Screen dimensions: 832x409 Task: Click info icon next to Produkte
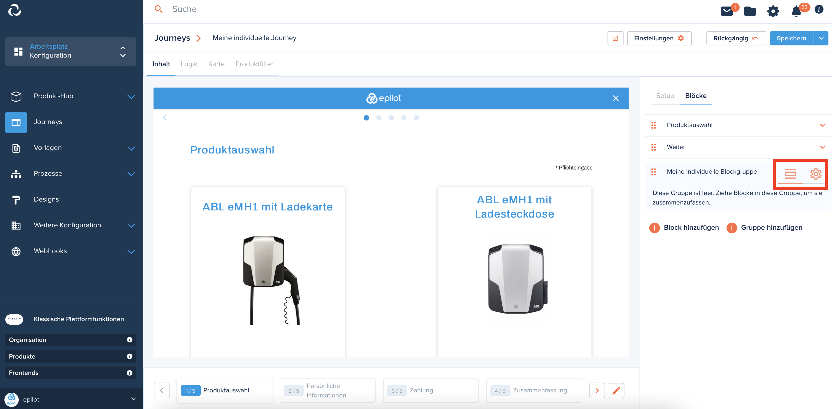tap(129, 356)
